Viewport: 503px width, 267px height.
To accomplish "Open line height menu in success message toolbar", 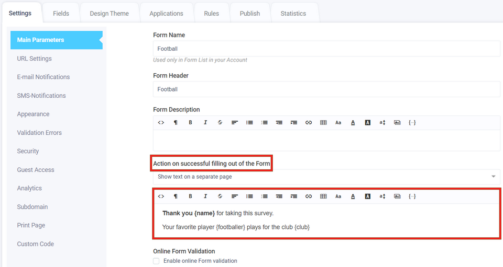I will tap(382, 196).
